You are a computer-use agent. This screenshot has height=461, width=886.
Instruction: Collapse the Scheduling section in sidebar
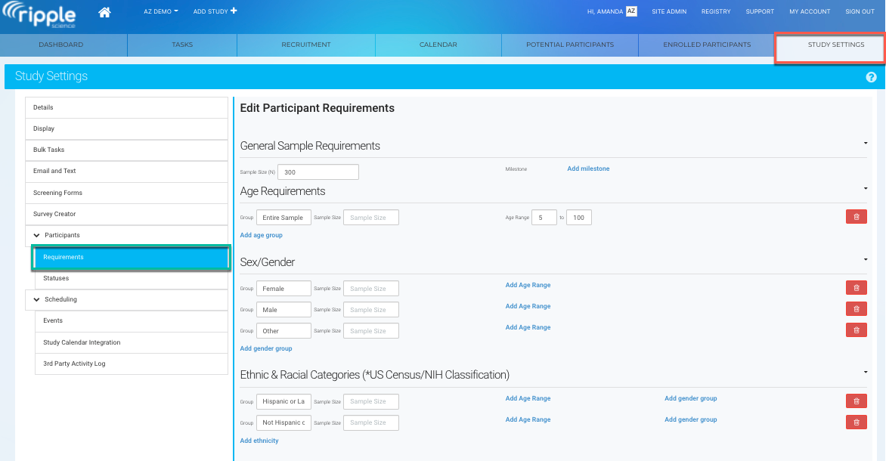[x=37, y=300]
